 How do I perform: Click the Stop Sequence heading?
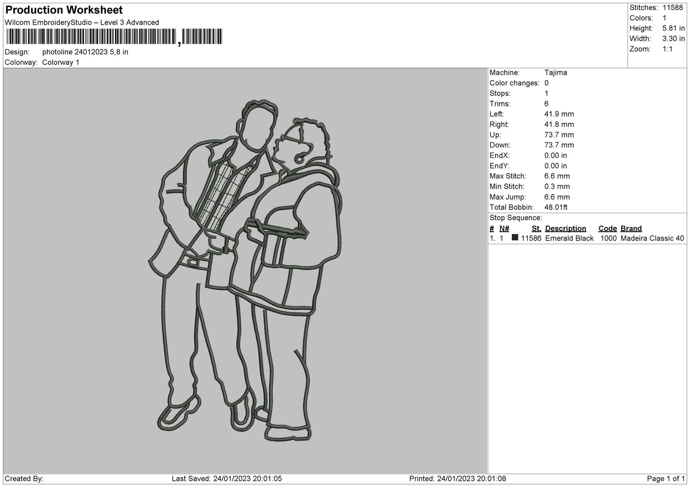click(516, 218)
